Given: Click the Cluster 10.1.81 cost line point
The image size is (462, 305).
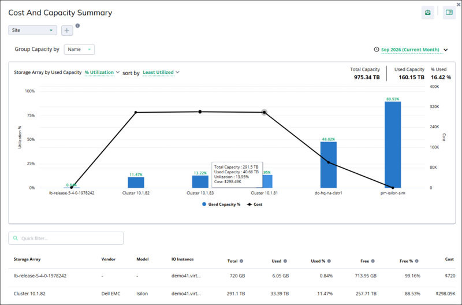Looking at the screenshot, I should pyautogui.click(x=264, y=112).
